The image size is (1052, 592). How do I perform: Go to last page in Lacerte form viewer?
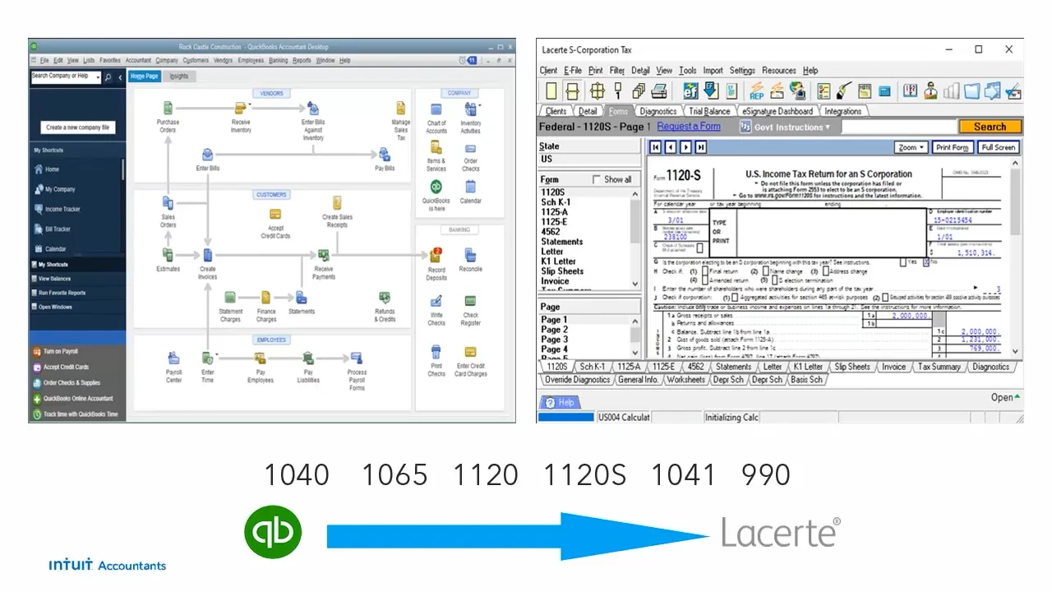pyautogui.click(x=700, y=147)
